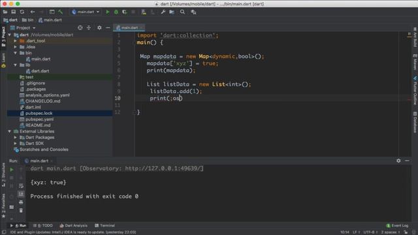Open Project panel gear options
The height and width of the screenshot is (235, 418).
pyautogui.click(x=99, y=27)
